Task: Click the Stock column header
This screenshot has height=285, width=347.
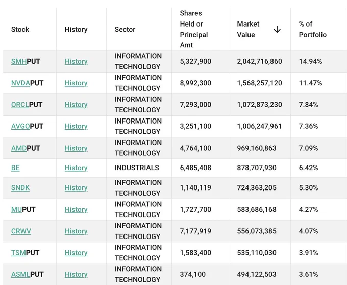Action: pos(20,29)
